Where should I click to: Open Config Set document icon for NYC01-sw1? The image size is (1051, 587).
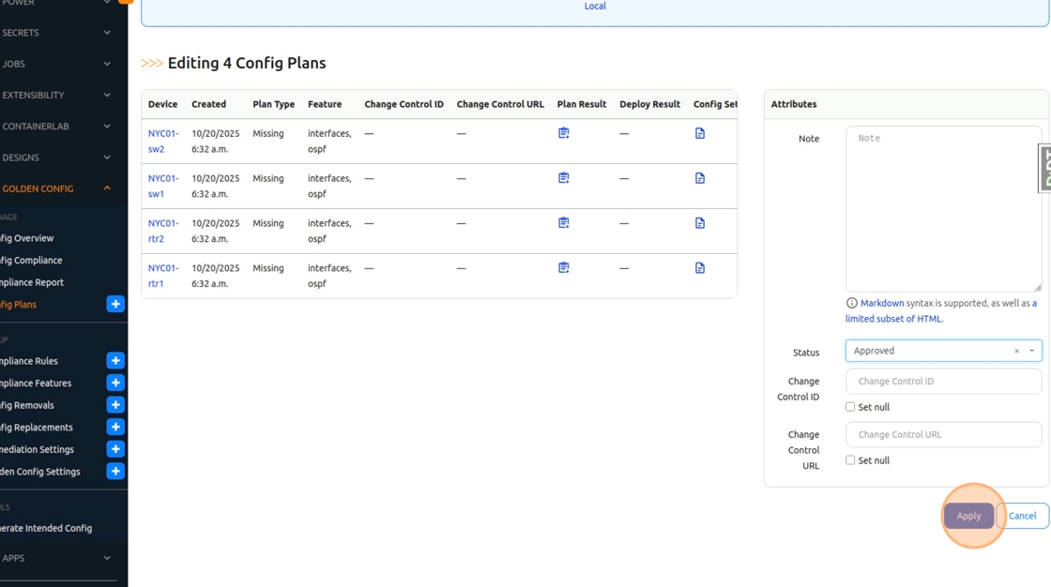pyautogui.click(x=699, y=178)
